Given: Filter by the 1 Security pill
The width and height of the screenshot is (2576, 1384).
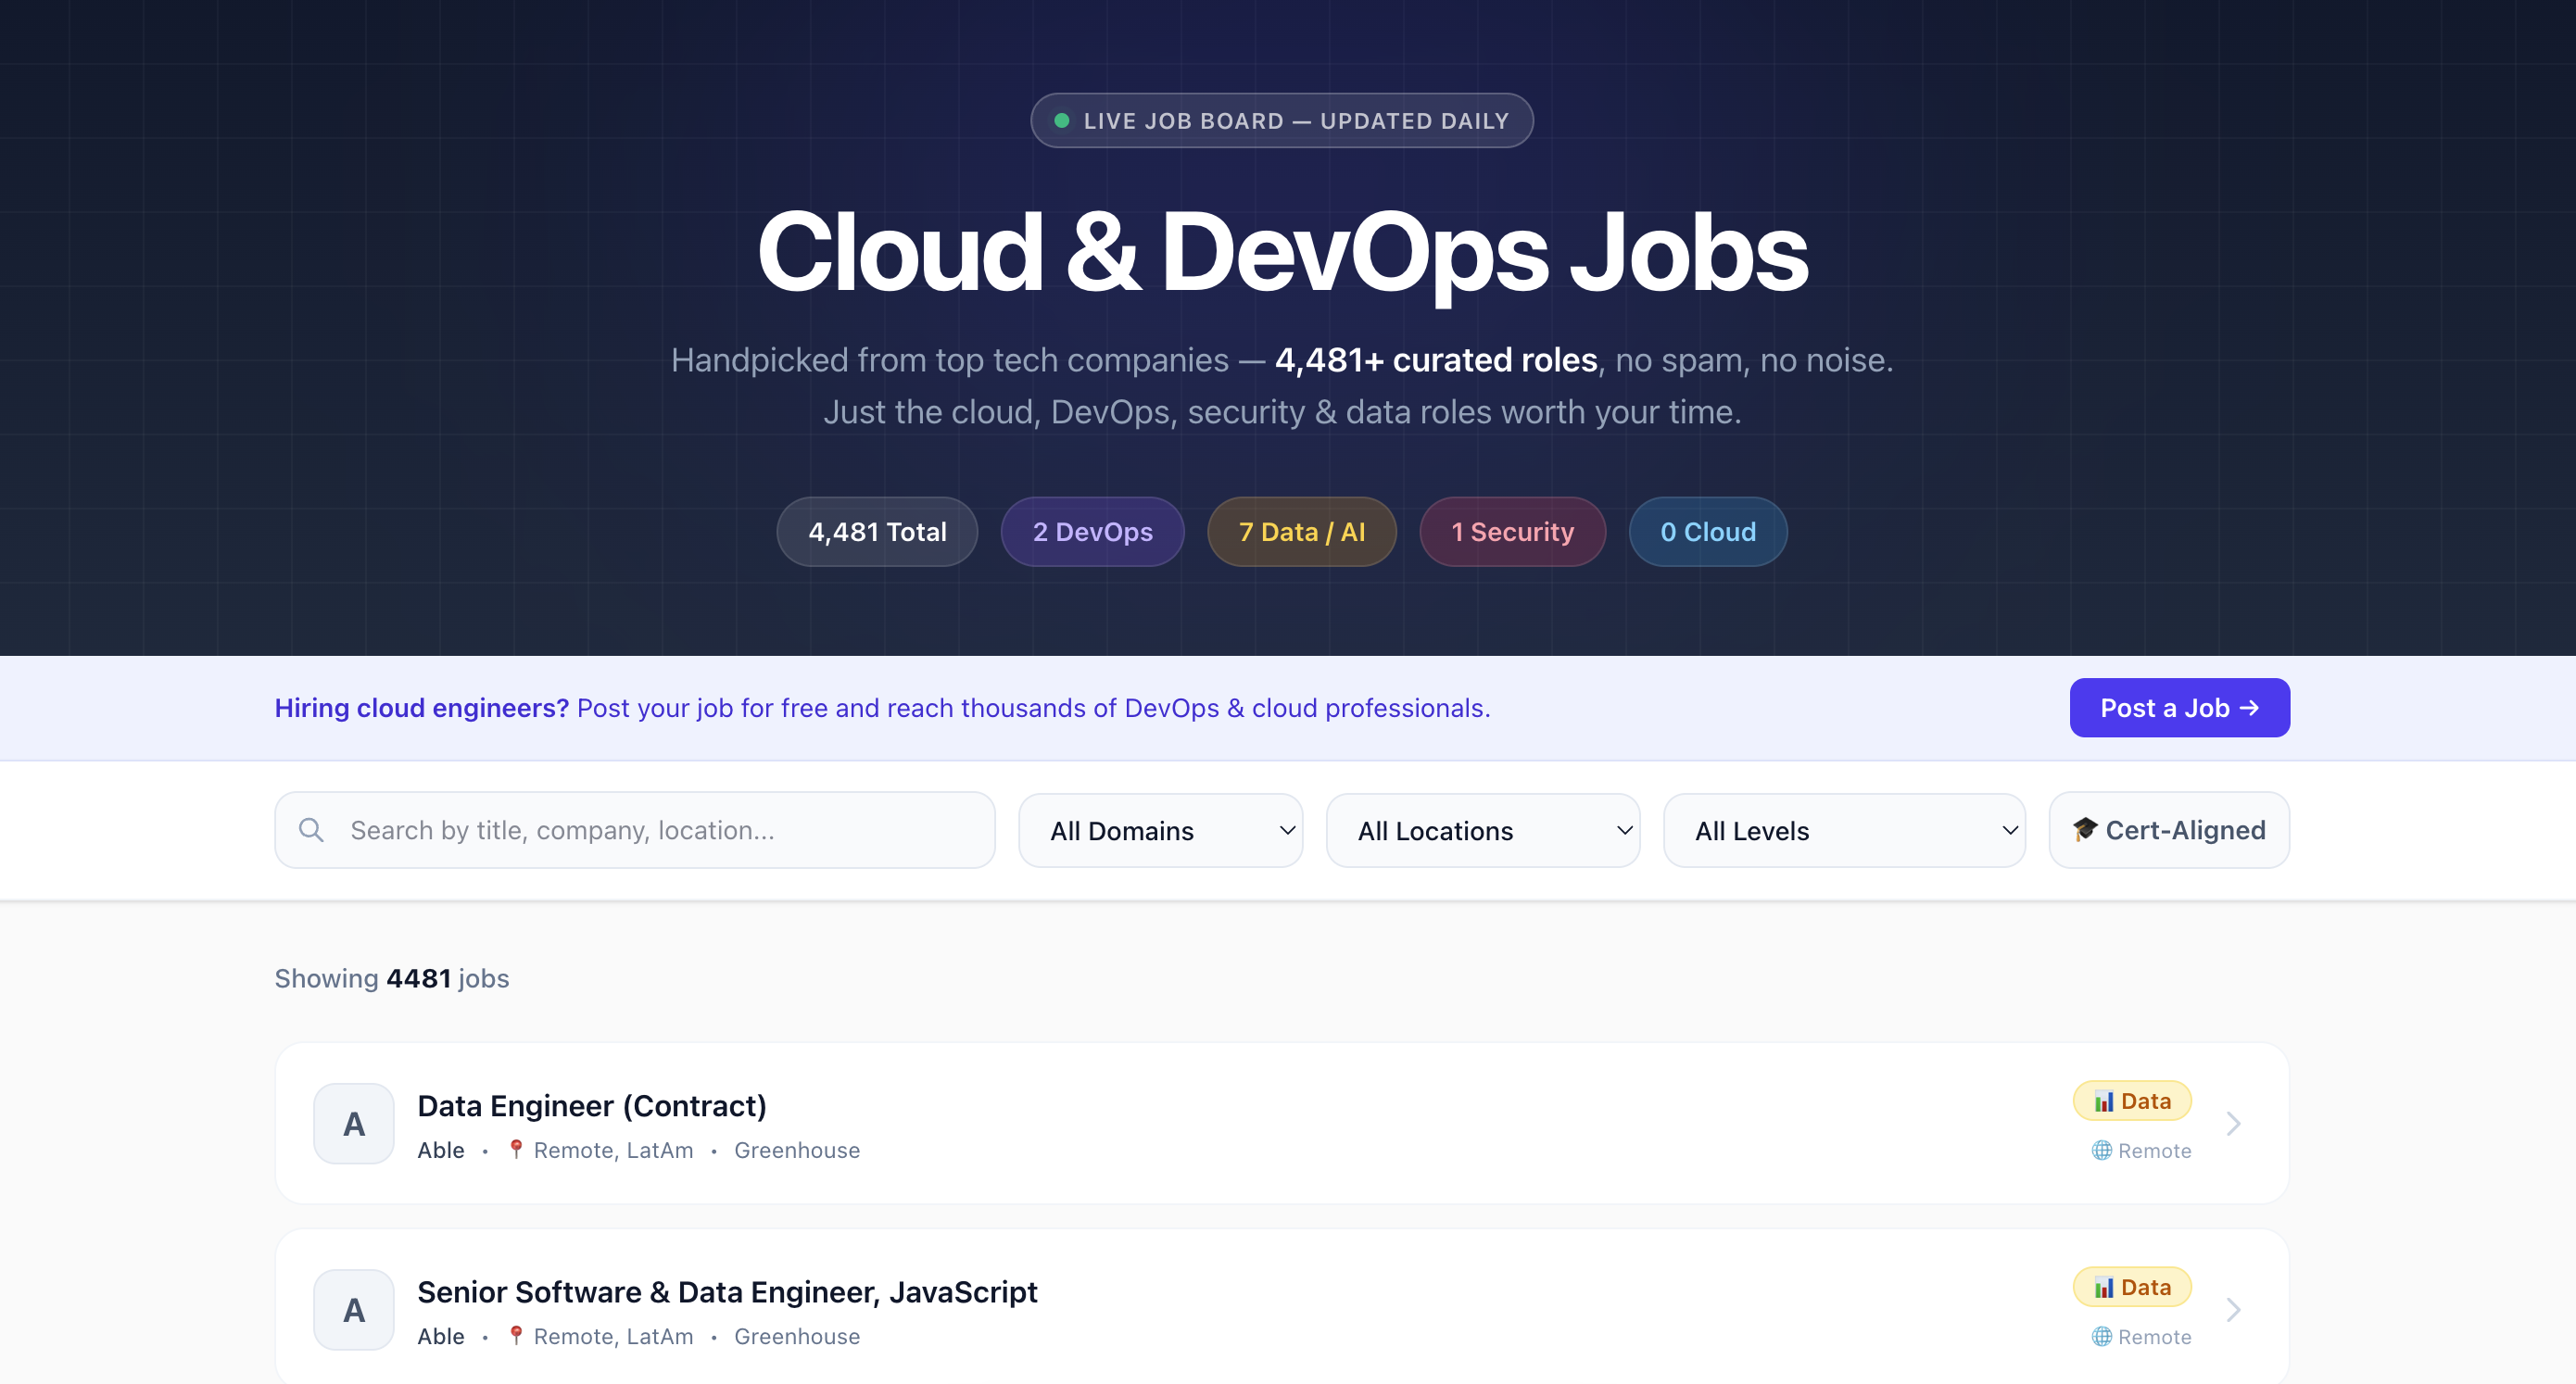Looking at the screenshot, I should (1512, 532).
